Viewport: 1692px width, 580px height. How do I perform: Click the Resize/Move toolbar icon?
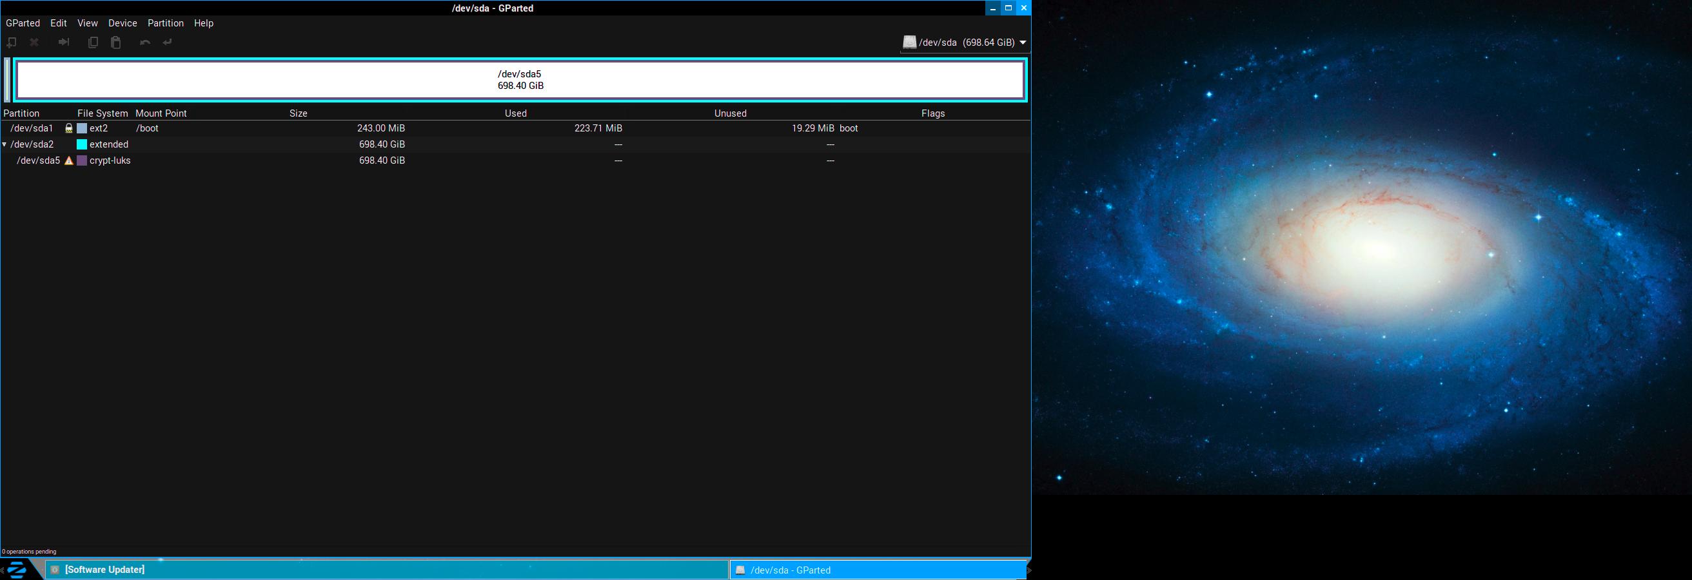point(64,43)
